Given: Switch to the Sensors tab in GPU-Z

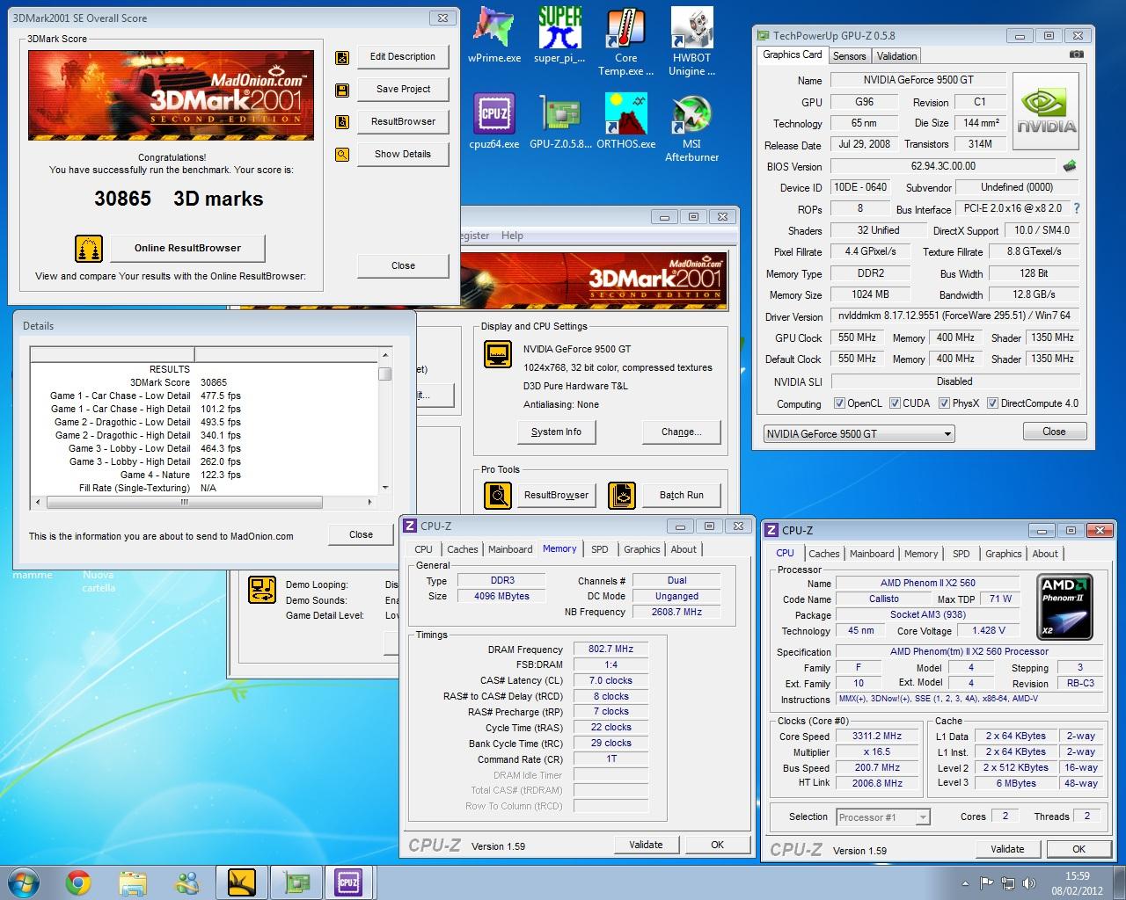Looking at the screenshot, I should pos(849,56).
